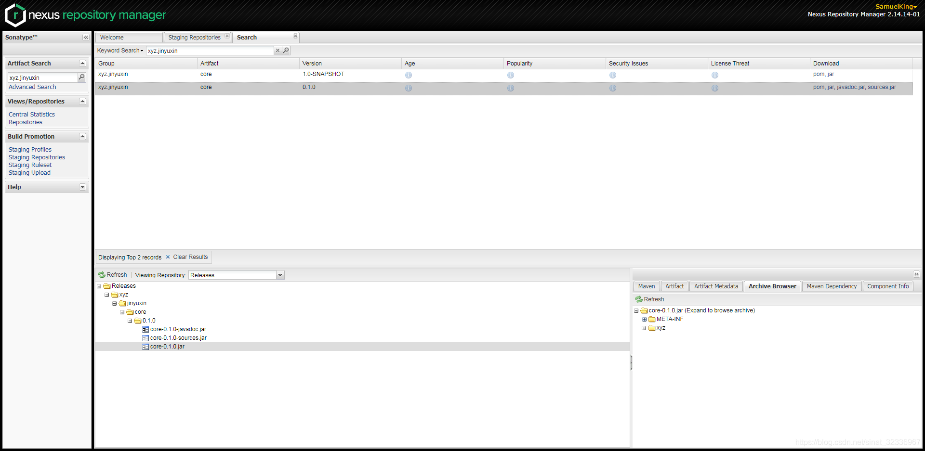Collapse the artifact detail panel arrow
The image size is (925, 451).
point(916,274)
